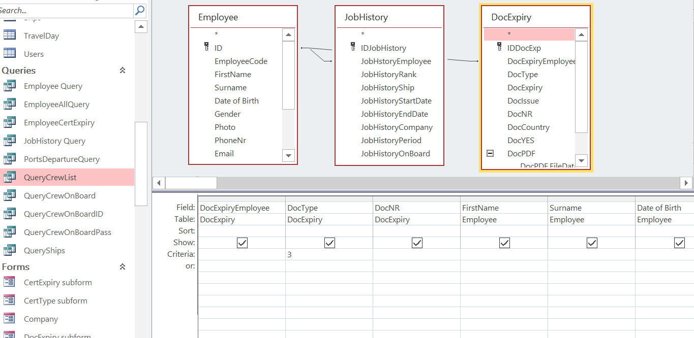
Task: Select the TravelDay table icon
Action: point(10,35)
